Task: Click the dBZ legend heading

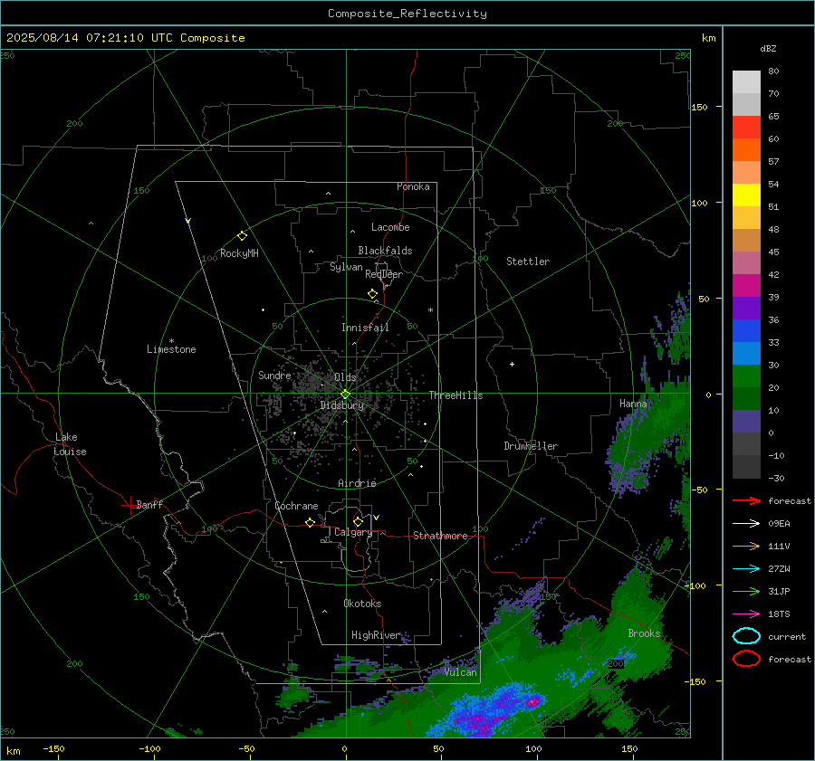Action: [768, 48]
